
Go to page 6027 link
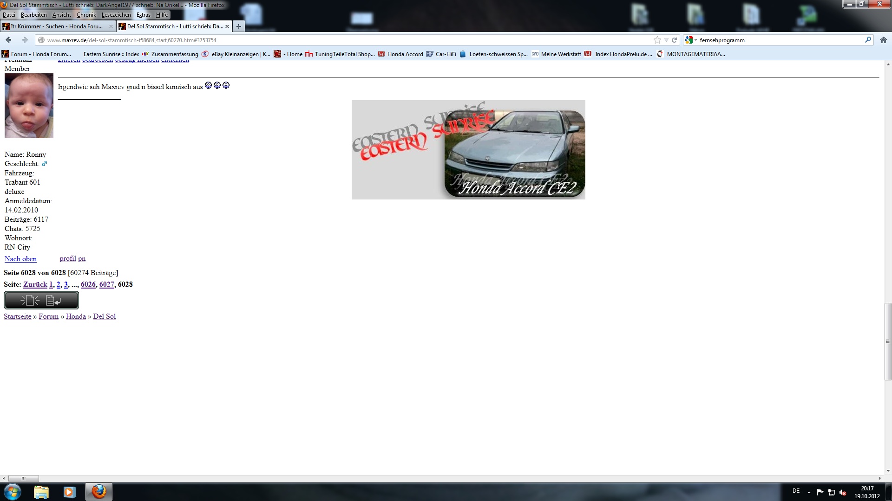(106, 284)
